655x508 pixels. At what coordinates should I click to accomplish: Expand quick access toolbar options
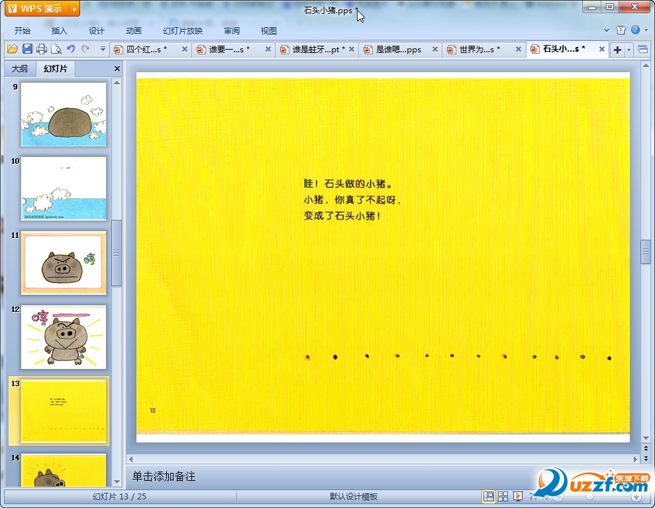tap(103, 49)
